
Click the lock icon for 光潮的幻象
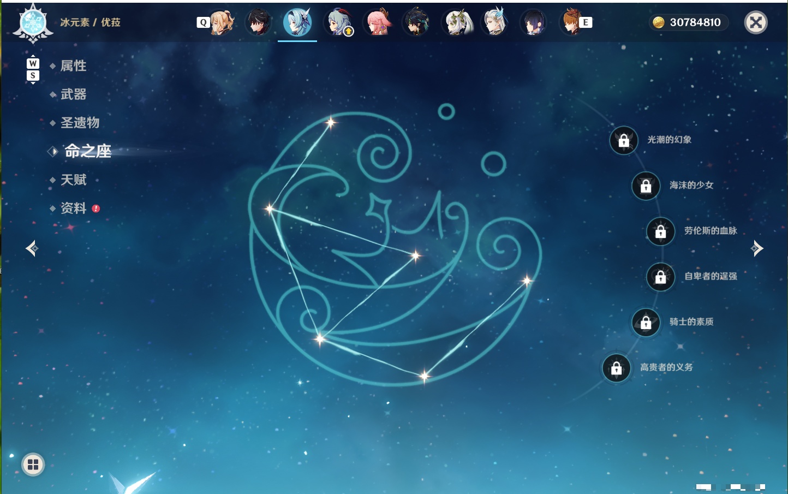[624, 140]
